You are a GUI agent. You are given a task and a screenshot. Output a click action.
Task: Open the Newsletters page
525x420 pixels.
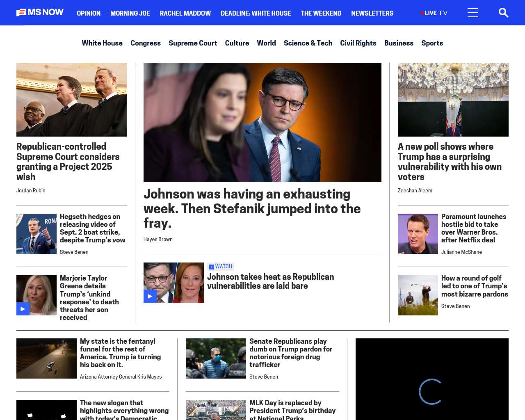click(372, 13)
